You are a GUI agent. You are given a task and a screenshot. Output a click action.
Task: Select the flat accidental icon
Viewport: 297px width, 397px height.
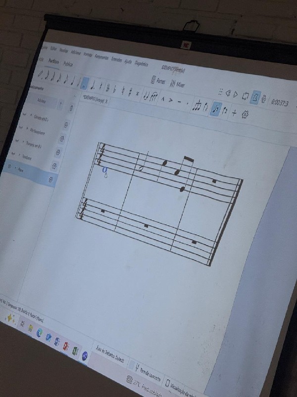(113, 88)
